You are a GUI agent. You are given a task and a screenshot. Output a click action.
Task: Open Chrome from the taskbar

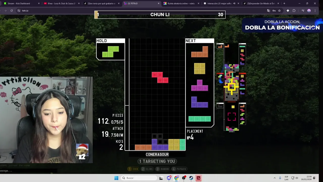(176, 178)
